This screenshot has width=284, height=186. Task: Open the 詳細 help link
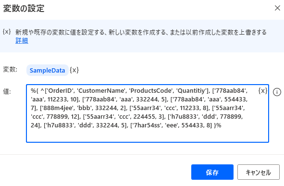22,40
